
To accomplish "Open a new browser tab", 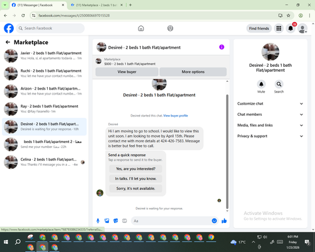I will (x=130, y=5).
